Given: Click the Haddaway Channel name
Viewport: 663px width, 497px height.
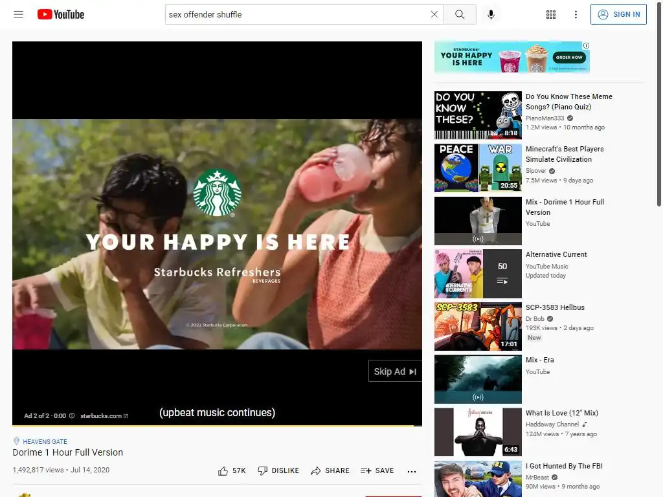Looking at the screenshot, I should (x=552, y=425).
